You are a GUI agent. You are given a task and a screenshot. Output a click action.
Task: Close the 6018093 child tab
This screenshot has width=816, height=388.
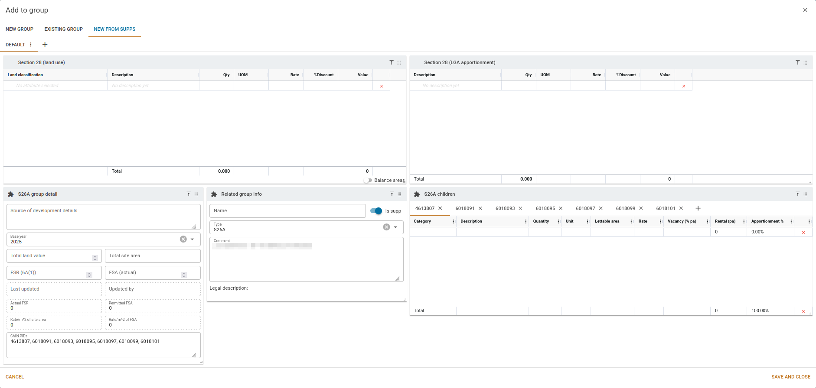(520, 208)
